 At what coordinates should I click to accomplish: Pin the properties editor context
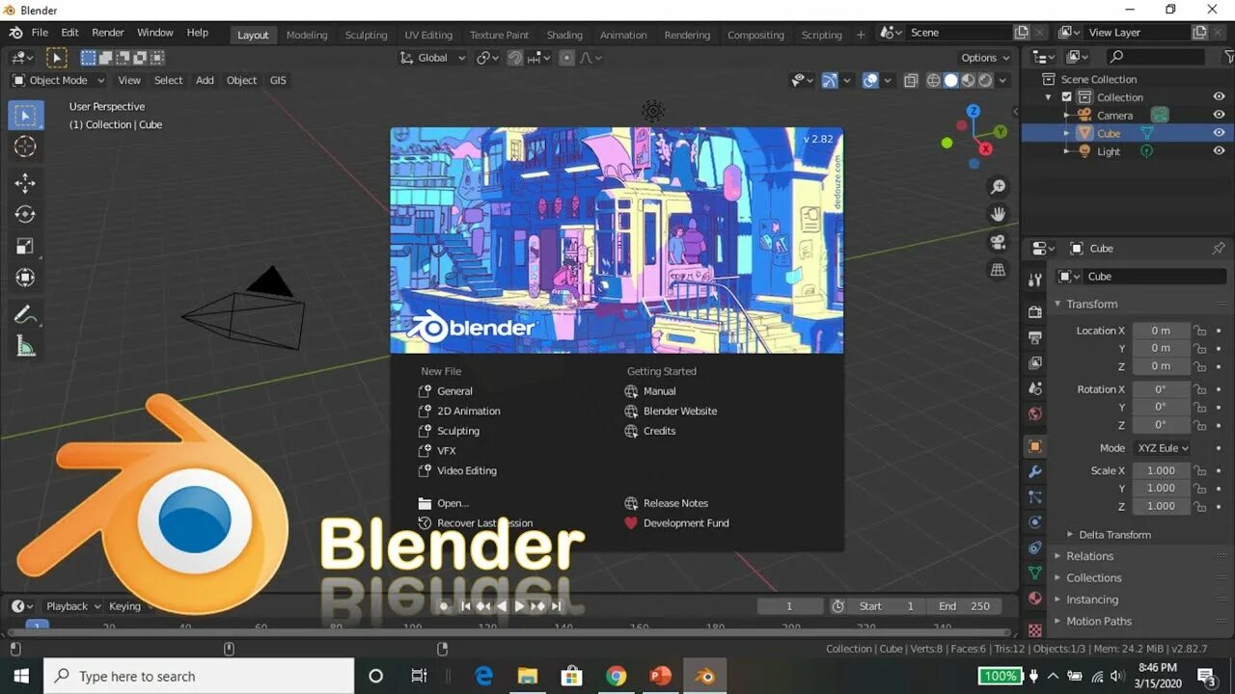point(1219,248)
